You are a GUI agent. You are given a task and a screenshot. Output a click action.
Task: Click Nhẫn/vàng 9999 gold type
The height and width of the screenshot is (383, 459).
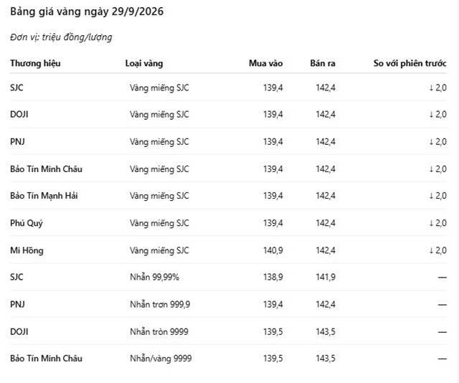(x=161, y=359)
